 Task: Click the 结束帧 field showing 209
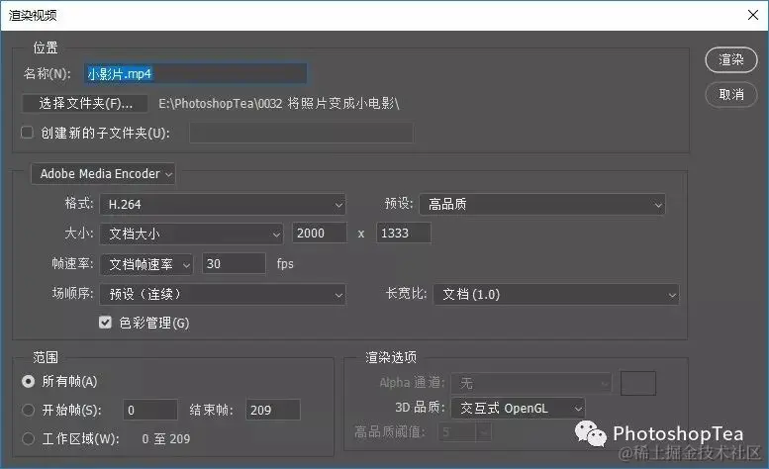273,410
